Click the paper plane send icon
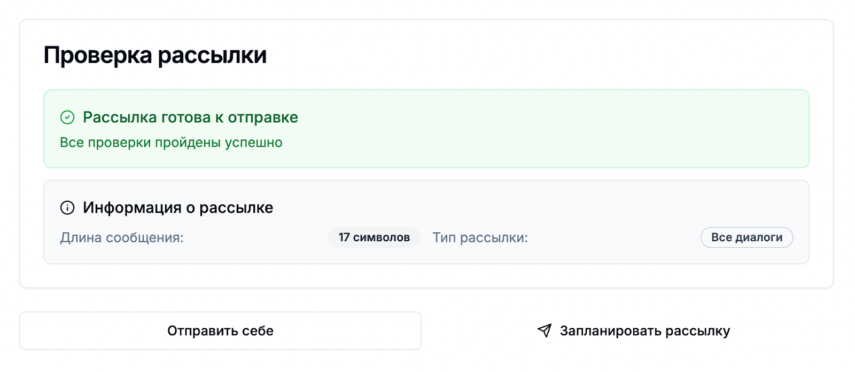Viewport: 855px width, 372px height. pyautogui.click(x=544, y=330)
